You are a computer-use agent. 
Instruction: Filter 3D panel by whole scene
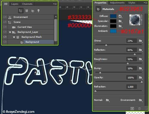(21, 11)
